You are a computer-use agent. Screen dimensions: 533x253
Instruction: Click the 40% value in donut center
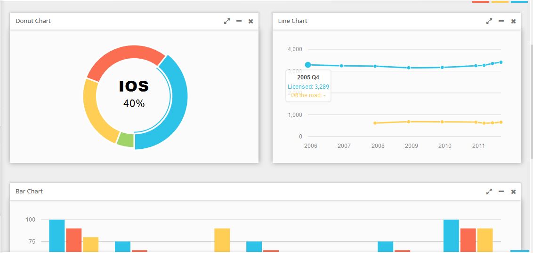(134, 104)
